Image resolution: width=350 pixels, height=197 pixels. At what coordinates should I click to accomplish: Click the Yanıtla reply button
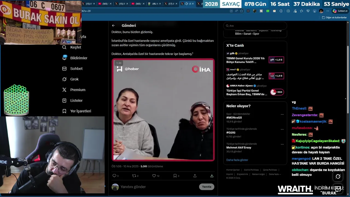coord(206,187)
